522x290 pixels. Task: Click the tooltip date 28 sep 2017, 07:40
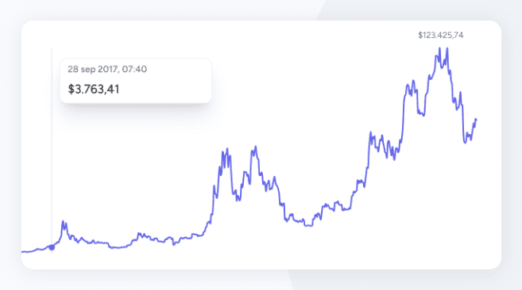(107, 69)
